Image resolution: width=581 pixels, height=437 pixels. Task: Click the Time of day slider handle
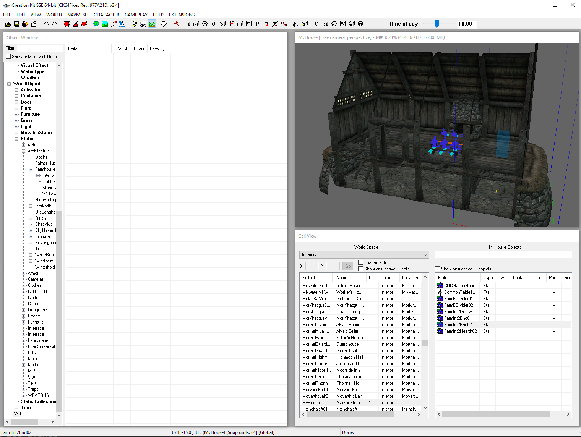[437, 24]
